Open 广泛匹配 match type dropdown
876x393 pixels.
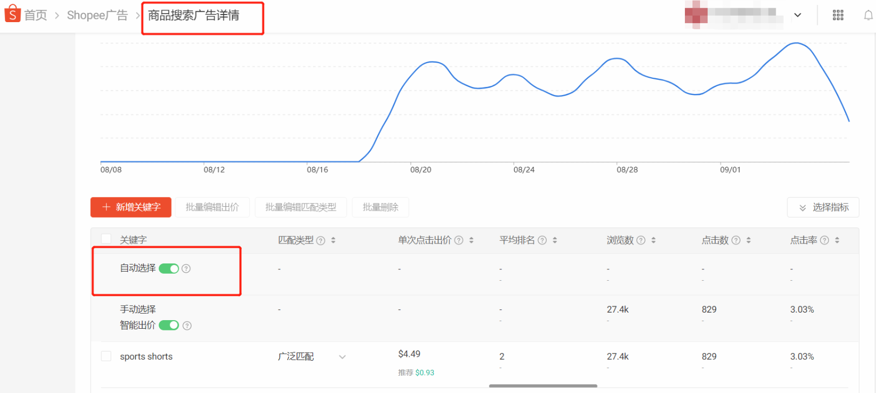tap(312, 357)
